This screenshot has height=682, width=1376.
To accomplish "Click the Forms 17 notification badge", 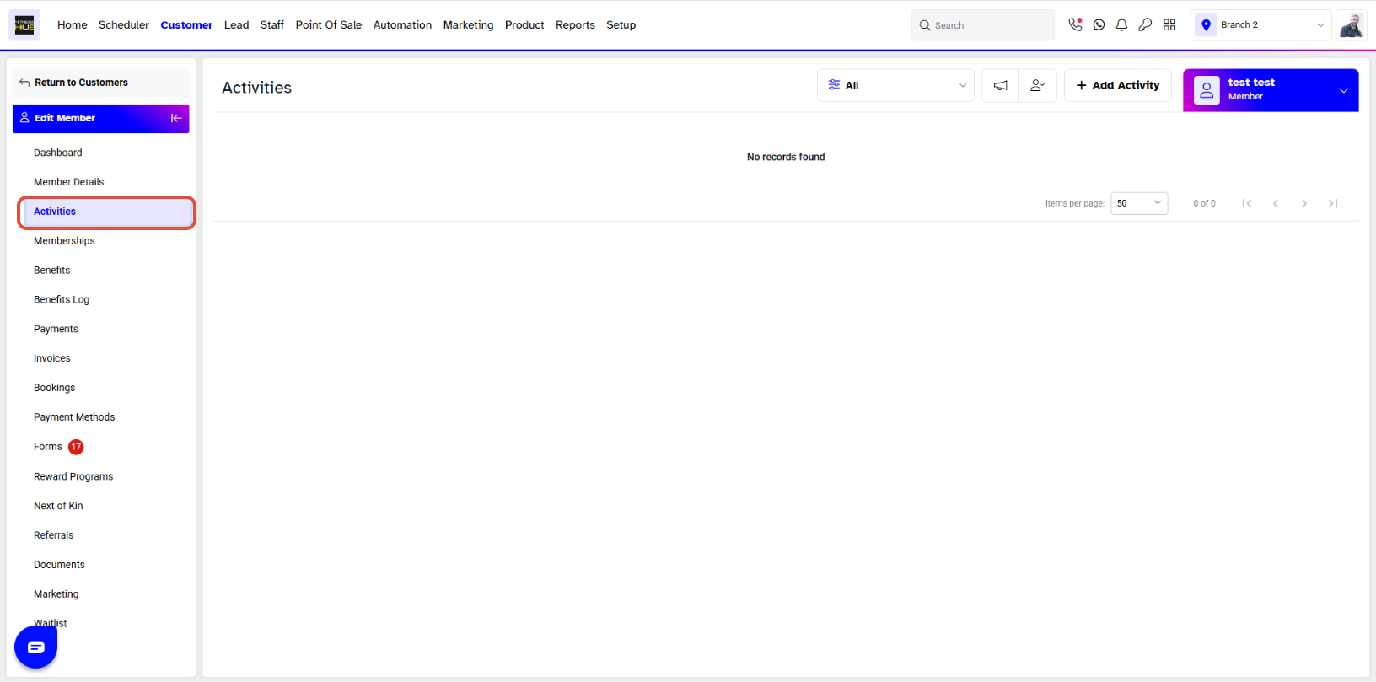I will [76, 447].
